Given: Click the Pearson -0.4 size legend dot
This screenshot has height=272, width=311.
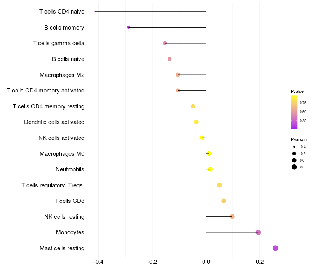Looking at the screenshot, I should point(294,147).
